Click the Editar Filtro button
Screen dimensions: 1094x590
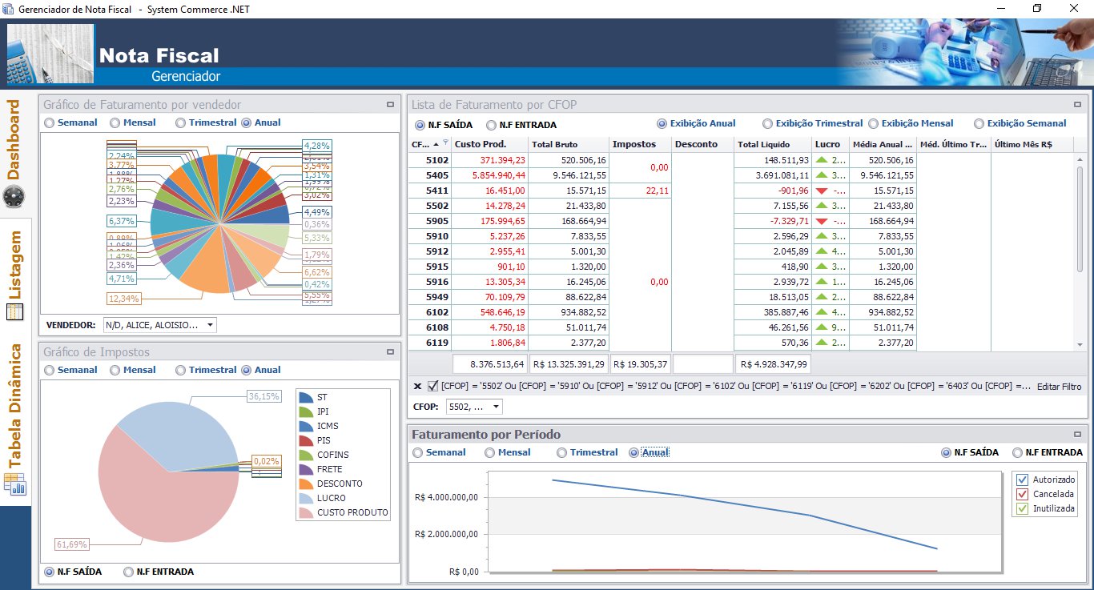(x=1059, y=387)
